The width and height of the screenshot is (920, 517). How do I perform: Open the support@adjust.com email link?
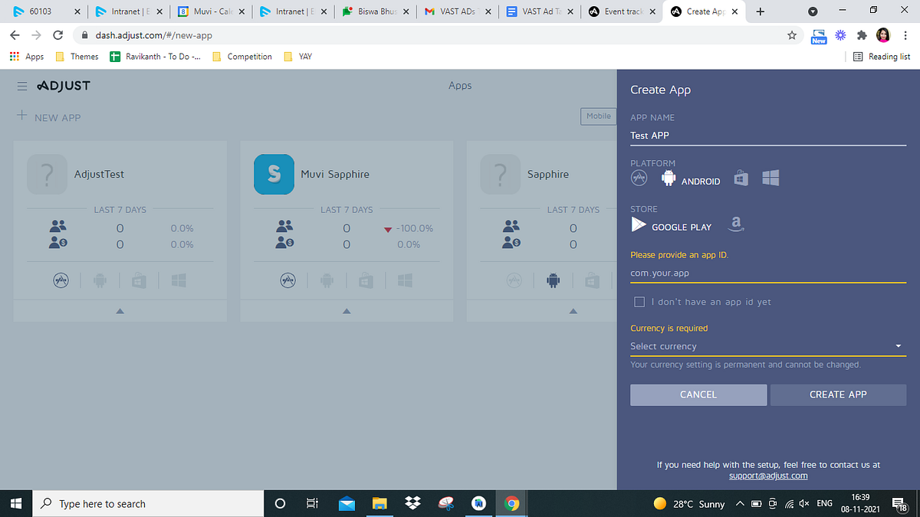point(768,476)
